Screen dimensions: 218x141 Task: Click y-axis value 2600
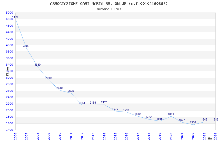[x=9, y=91]
